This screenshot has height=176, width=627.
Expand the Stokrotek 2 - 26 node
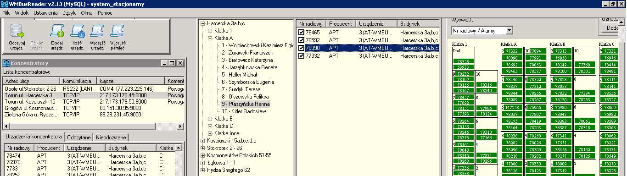[202, 148]
